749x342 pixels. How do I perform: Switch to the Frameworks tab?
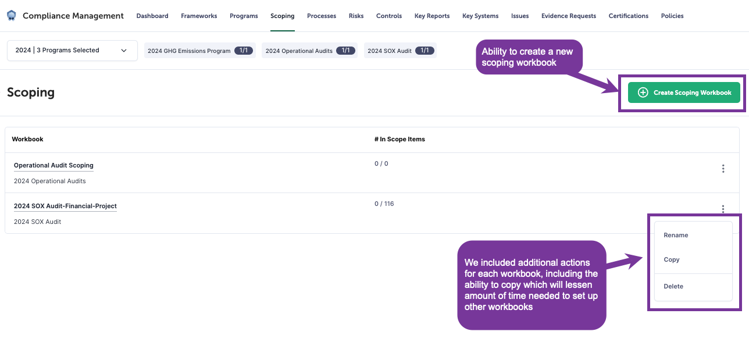[199, 16]
